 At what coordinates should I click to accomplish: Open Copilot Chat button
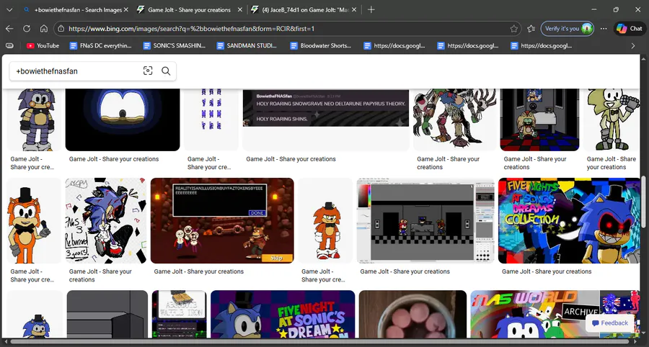(630, 29)
